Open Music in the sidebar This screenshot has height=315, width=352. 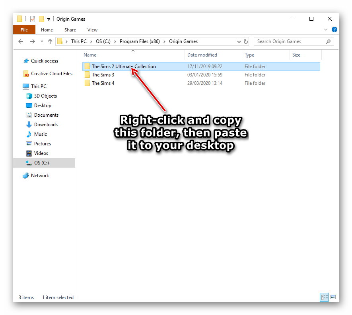pyautogui.click(x=41, y=134)
